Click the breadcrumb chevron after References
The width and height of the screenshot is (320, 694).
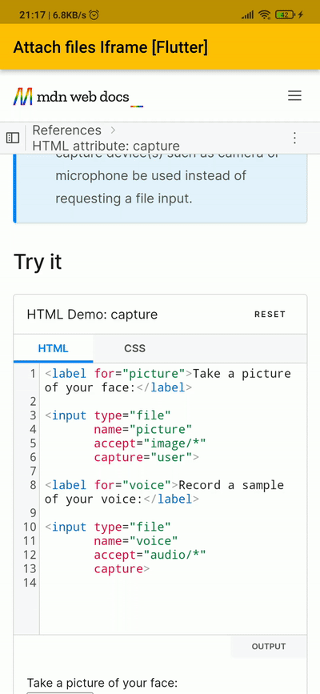(x=113, y=130)
